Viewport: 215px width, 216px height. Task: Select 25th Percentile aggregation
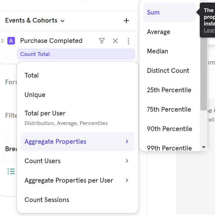(x=170, y=90)
